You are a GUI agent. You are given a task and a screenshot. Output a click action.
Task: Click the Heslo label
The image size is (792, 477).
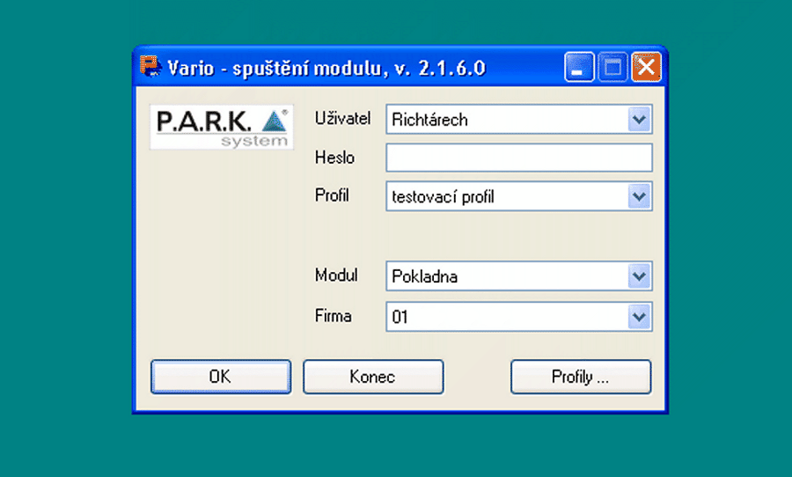click(334, 158)
